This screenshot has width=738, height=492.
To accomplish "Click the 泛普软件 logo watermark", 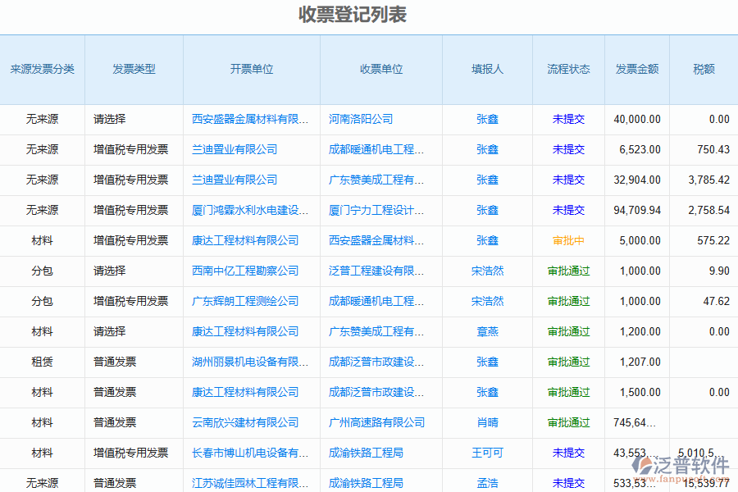I will click(683, 467).
